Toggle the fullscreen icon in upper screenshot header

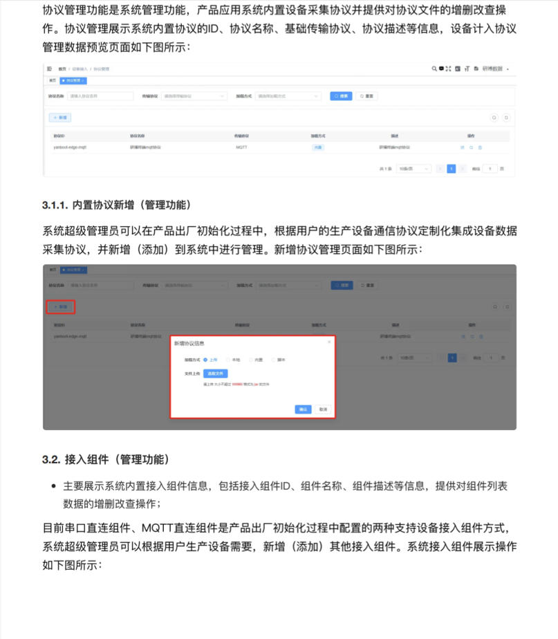(x=448, y=69)
